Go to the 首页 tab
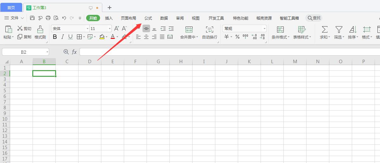This screenshot has width=380, height=163. click(x=11, y=7)
